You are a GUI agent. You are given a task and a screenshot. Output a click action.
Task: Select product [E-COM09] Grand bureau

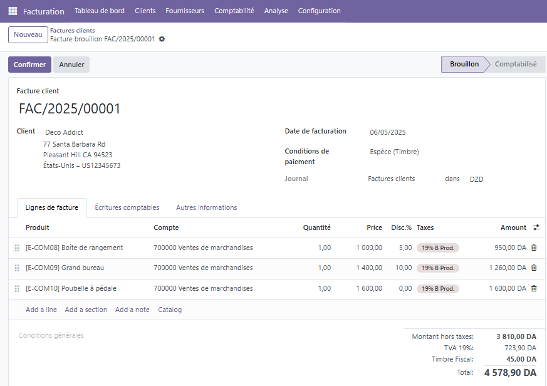[x=65, y=268]
